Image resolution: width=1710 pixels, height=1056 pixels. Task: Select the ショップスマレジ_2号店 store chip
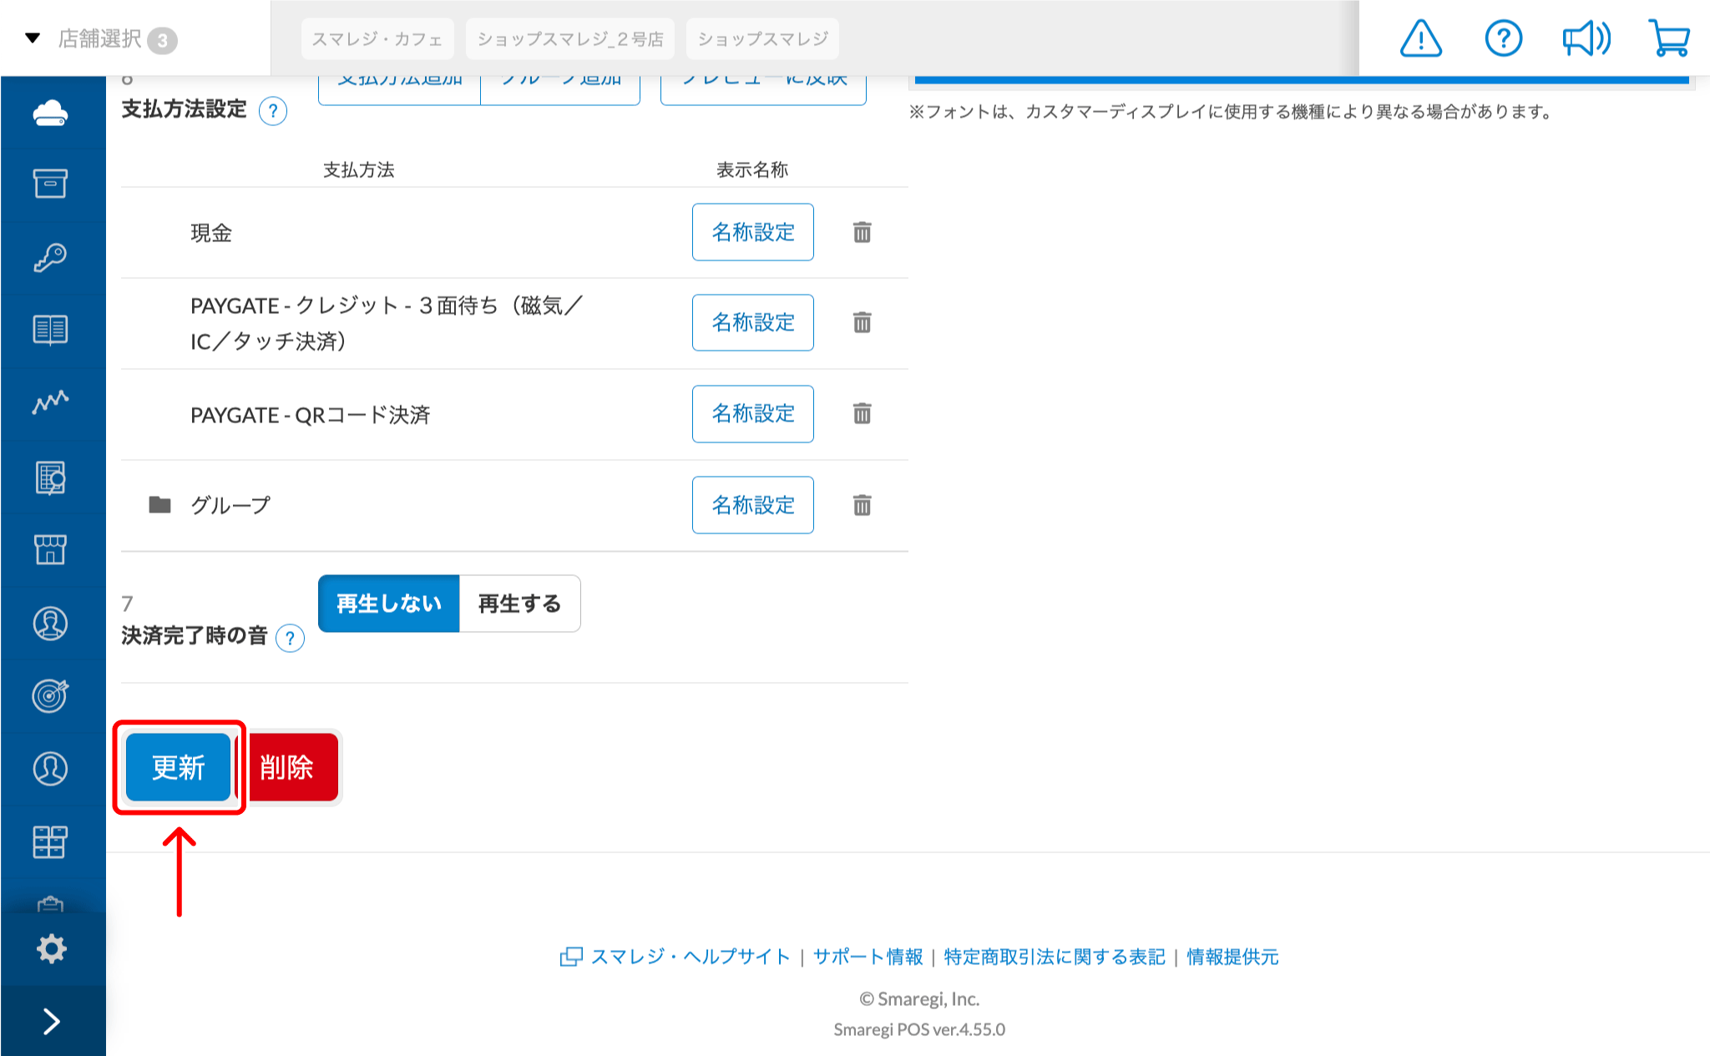point(570,38)
